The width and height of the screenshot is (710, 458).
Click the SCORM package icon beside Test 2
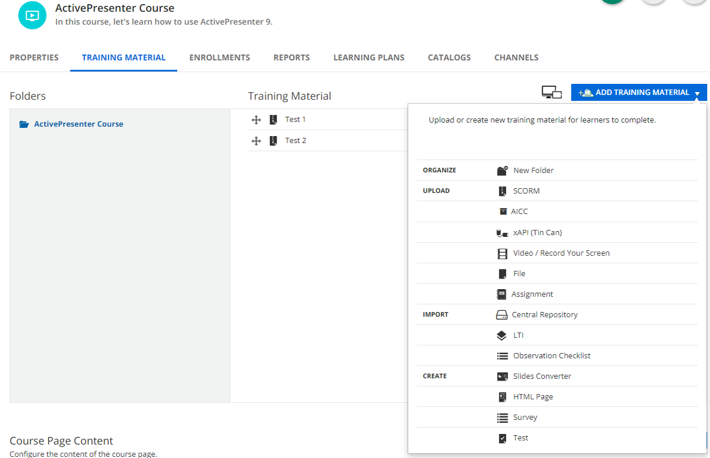tap(273, 141)
